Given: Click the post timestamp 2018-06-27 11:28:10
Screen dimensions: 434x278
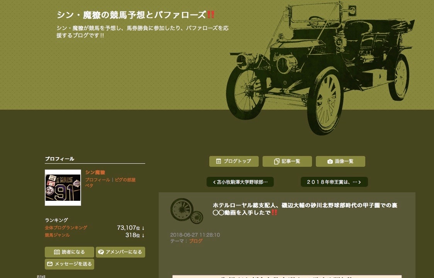Looking at the screenshot, I should pos(195,235).
